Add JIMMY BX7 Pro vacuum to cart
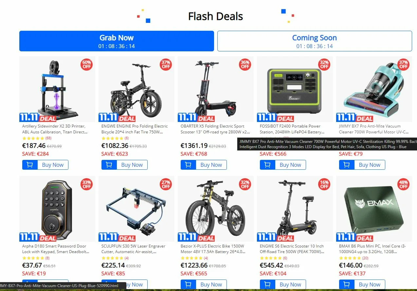The width and height of the screenshot is (417, 291). click(347, 165)
